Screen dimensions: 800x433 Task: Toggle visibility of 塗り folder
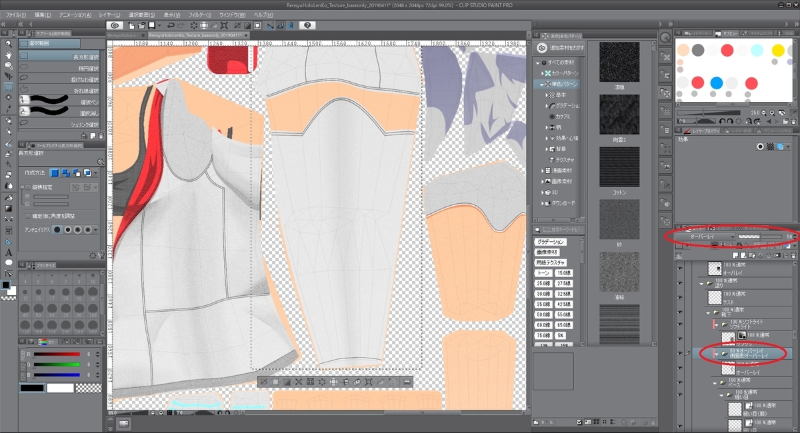click(680, 283)
